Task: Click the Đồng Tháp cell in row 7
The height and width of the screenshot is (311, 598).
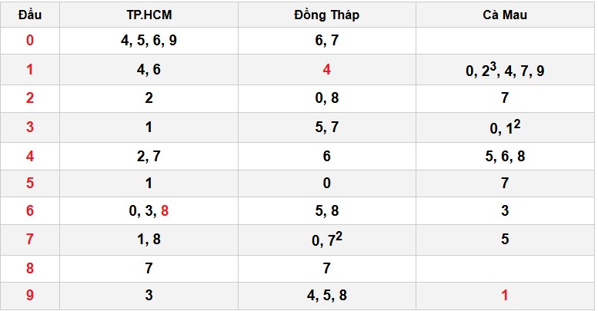Action: [x=326, y=239]
